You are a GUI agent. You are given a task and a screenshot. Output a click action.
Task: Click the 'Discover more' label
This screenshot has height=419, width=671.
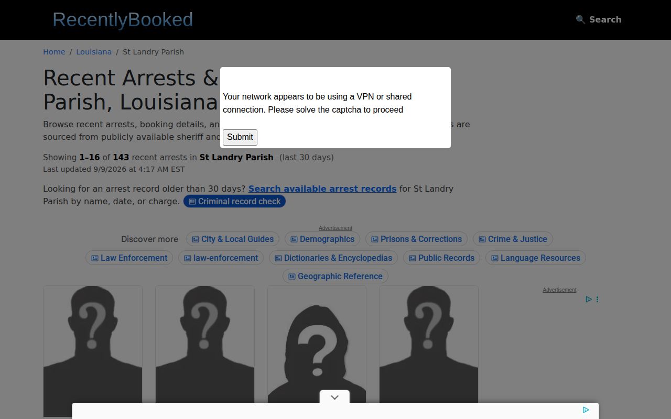[x=149, y=239]
